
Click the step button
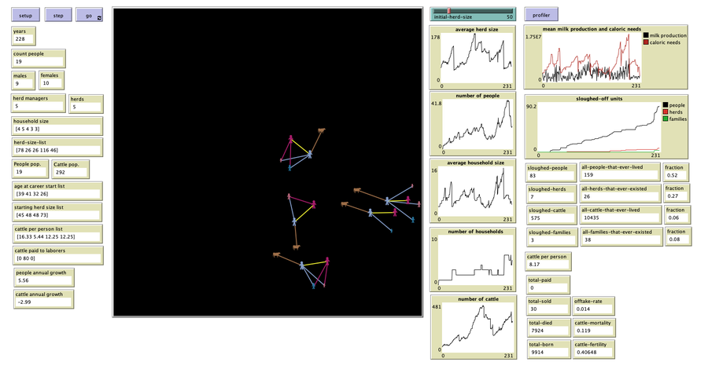point(58,15)
